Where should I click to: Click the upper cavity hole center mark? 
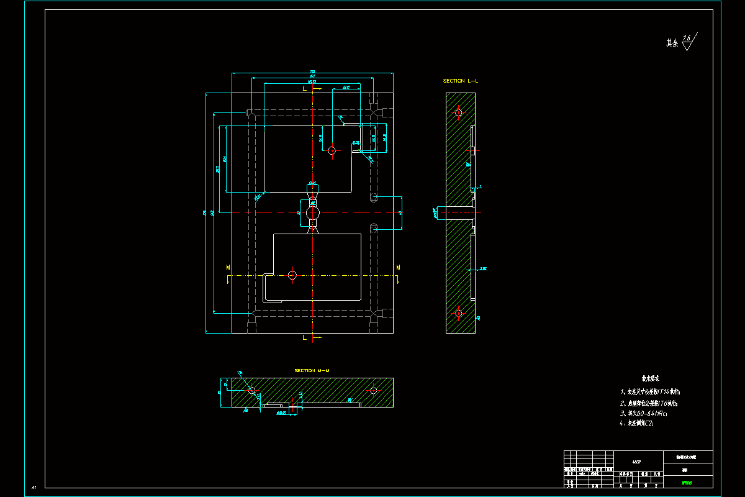[332, 150]
